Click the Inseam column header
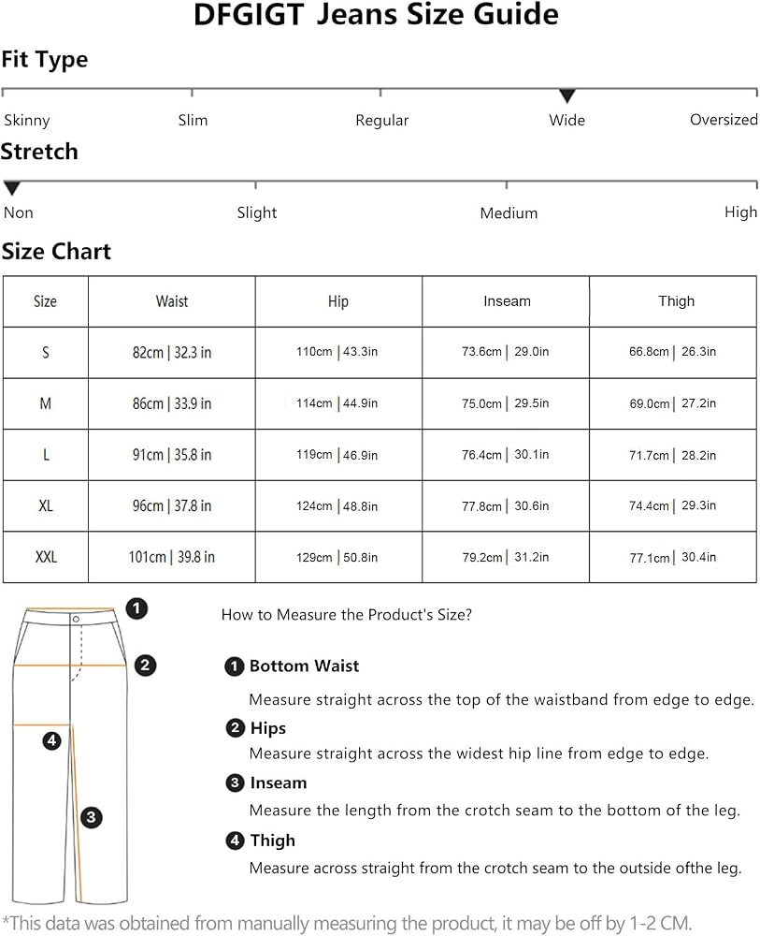The image size is (760, 936). pyautogui.click(x=506, y=301)
